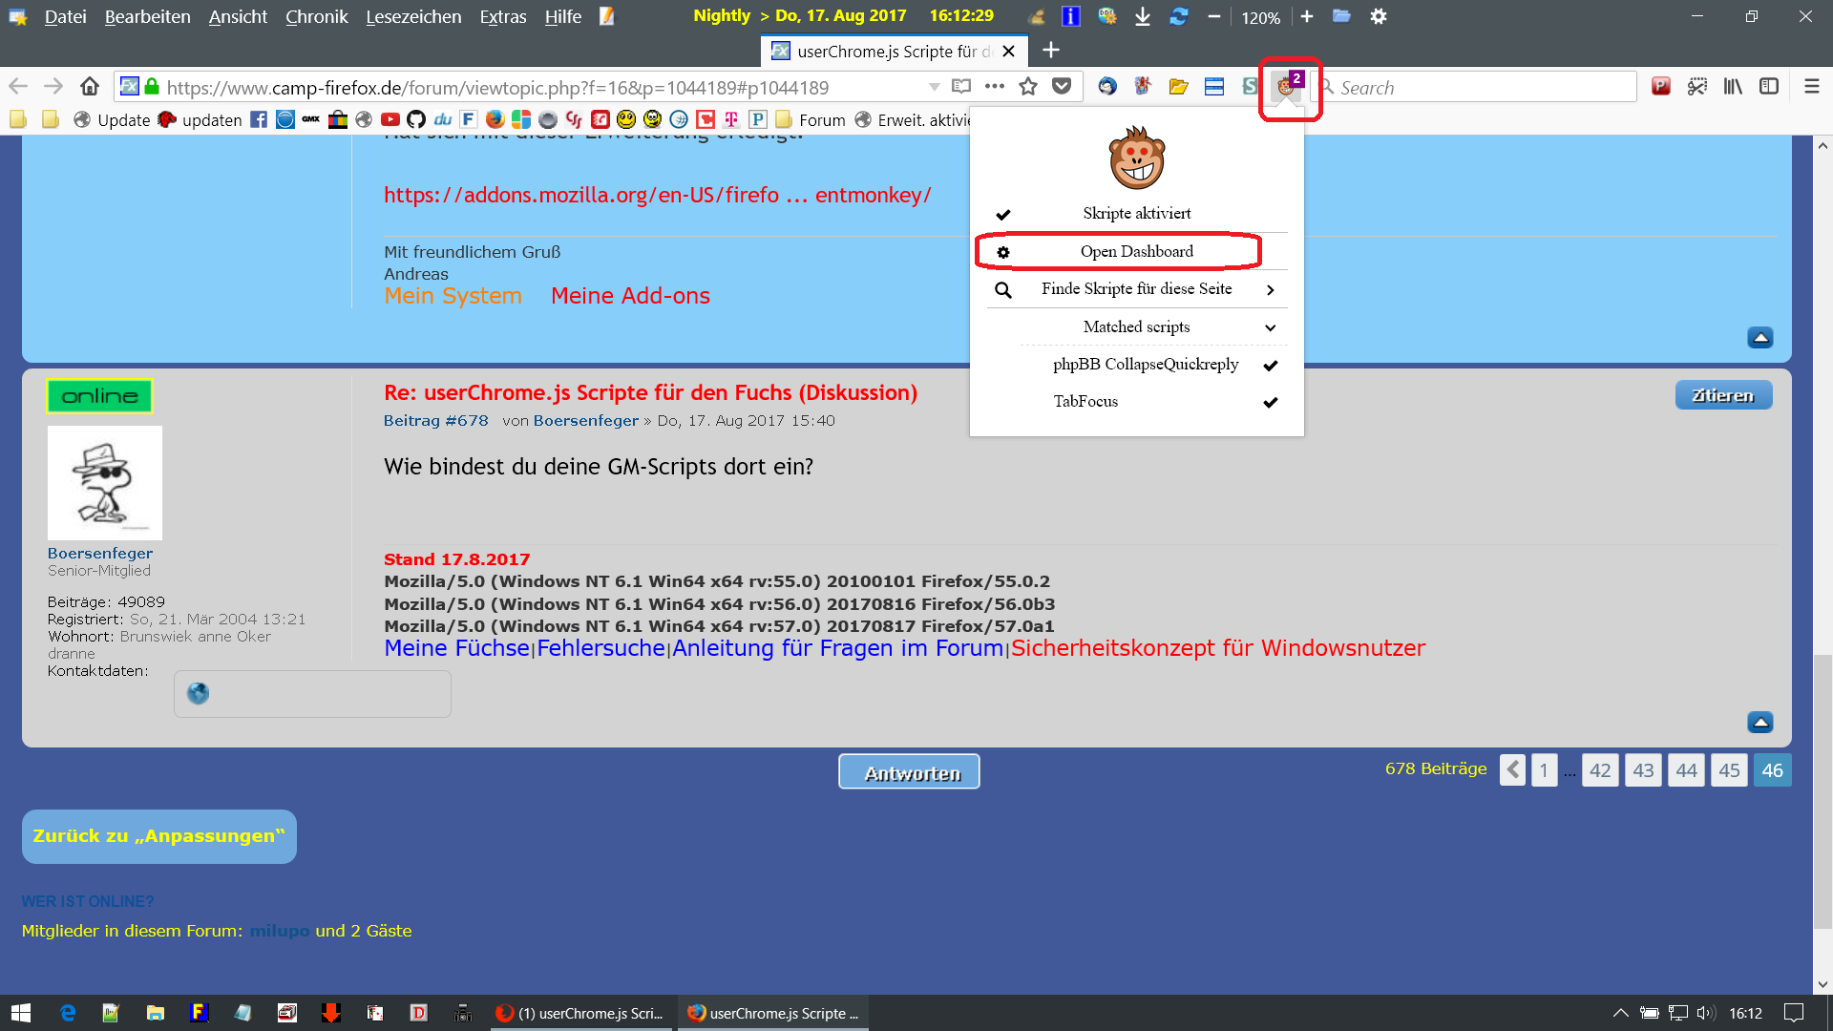Image resolution: width=1833 pixels, height=1031 pixels.
Task: Click the Zitieren button
Action: pos(1722,395)
